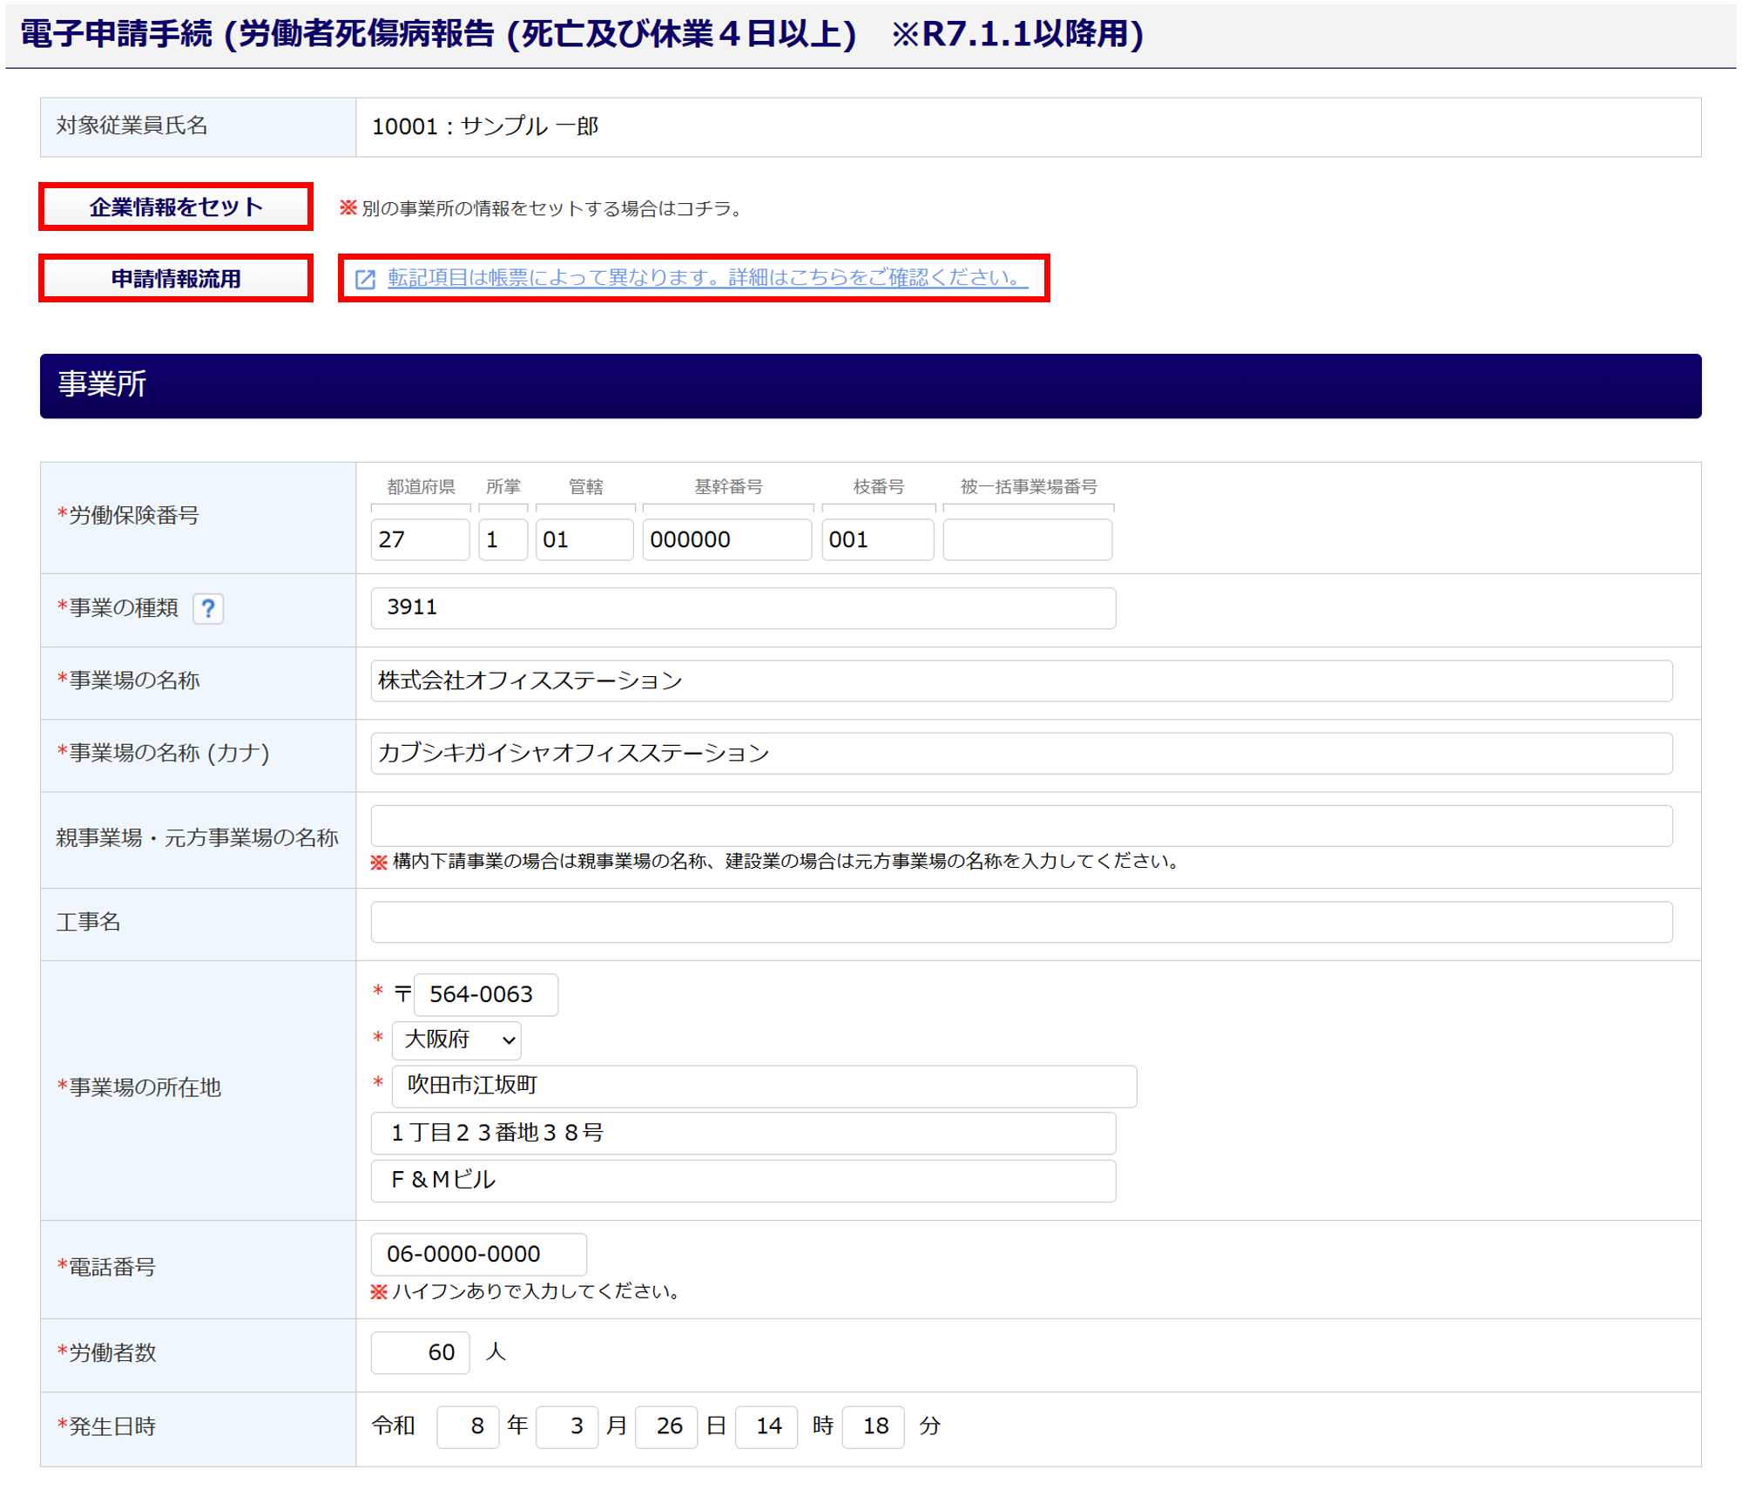Click the 事業場の名称 text field
The width and height of the screenshot is (1742, 1490).
click(x=1020, y=681)
